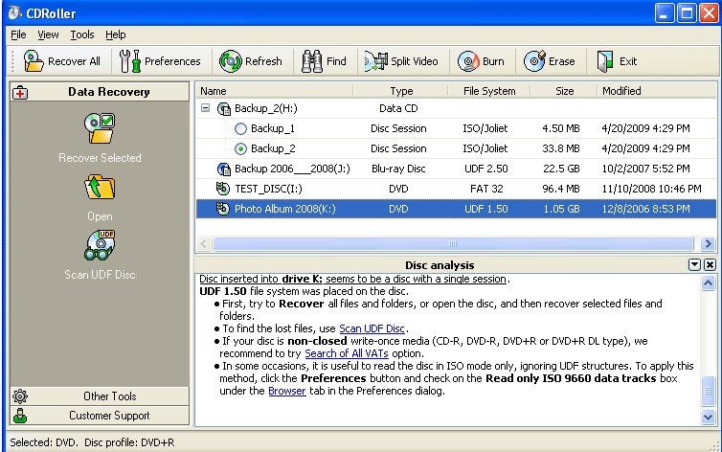Collapse the Backup_2(H:) tree node

click(206, 109)
